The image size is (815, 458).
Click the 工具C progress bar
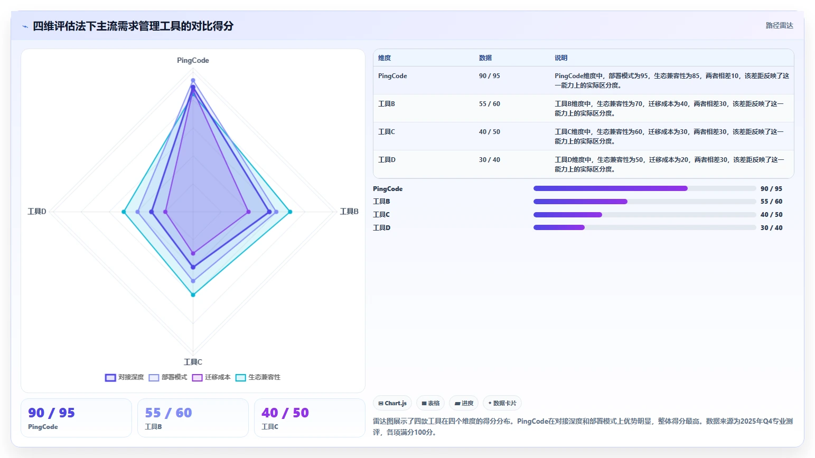[645, 215]
